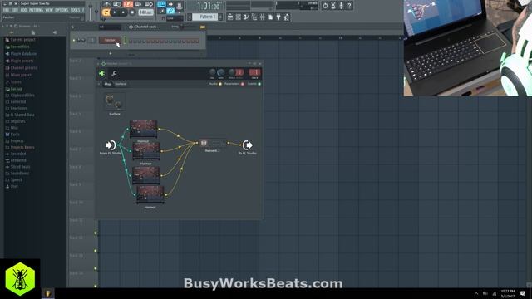Open the browser toolbar icon
This screenshot has height=299, width=532.
[x=254, y=17]
